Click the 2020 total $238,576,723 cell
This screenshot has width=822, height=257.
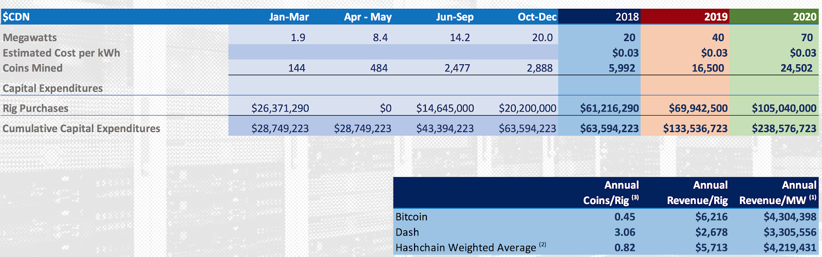[784, 128]
